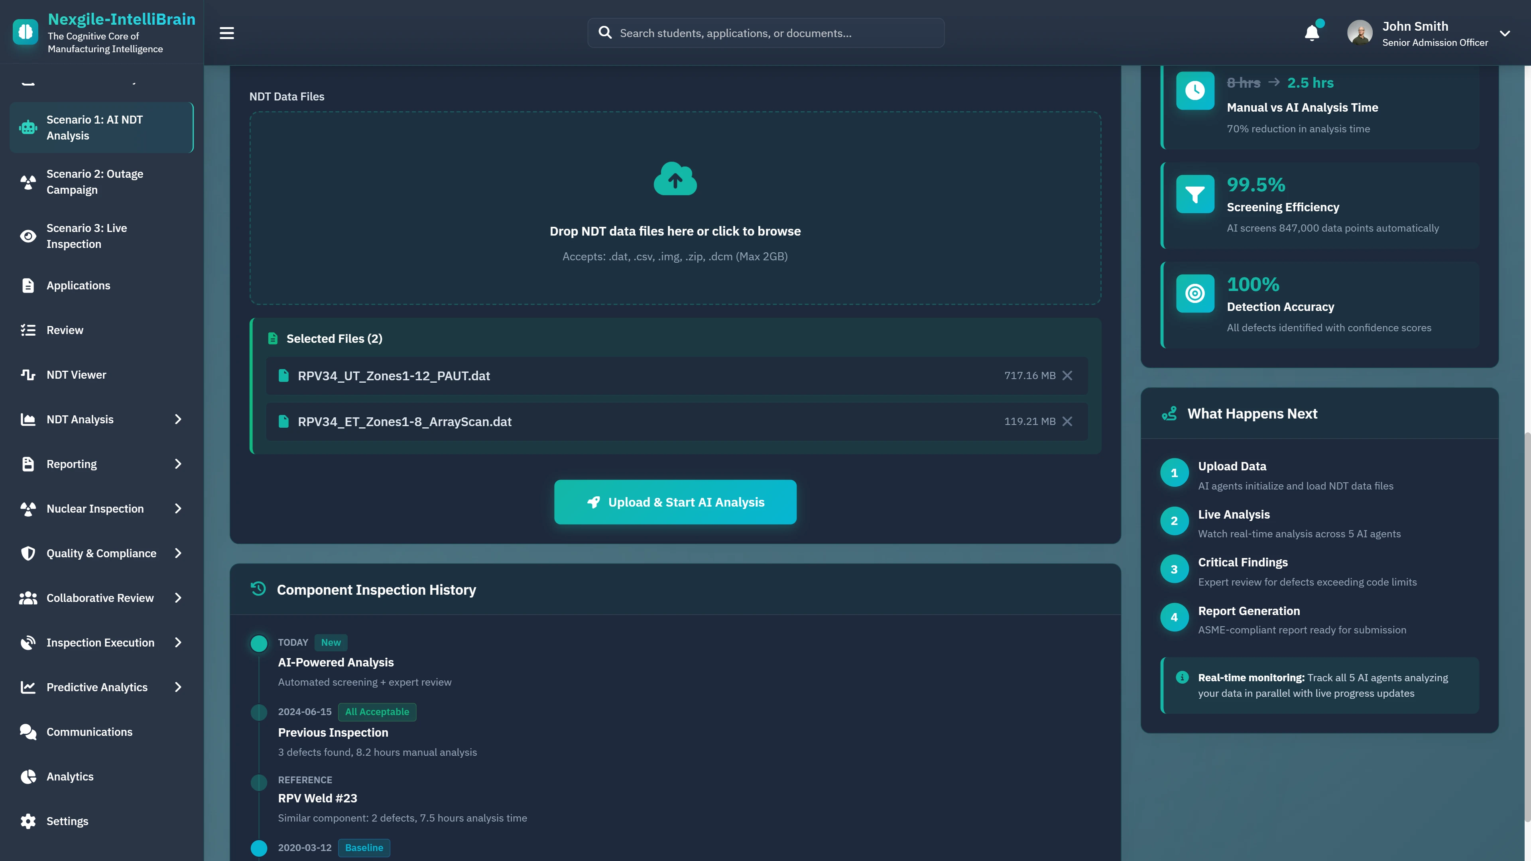
Task: Select the Quality & Compliance shield icon
Action: pyautogui.click(x=28, y=553)
